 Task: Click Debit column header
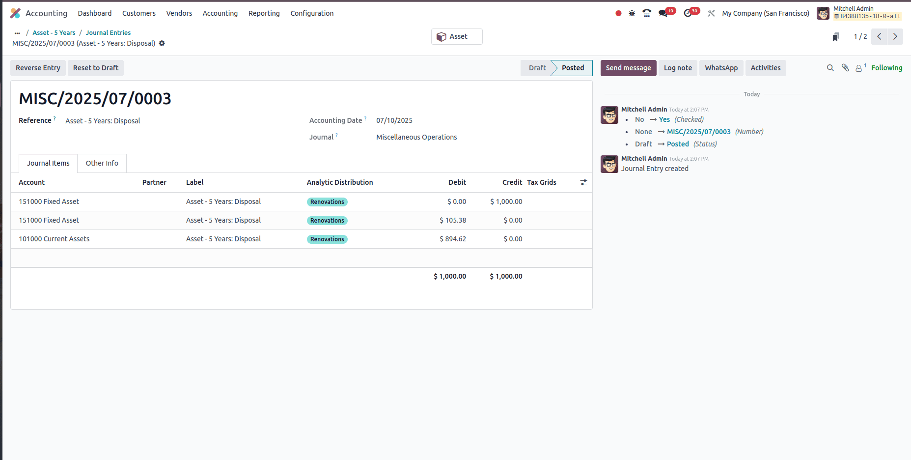pos(457,182)
